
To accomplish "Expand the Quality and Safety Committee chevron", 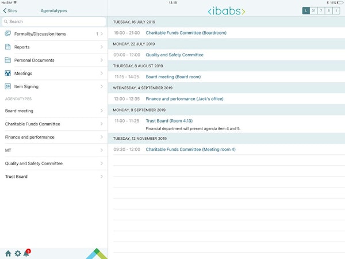I will 102,163.
